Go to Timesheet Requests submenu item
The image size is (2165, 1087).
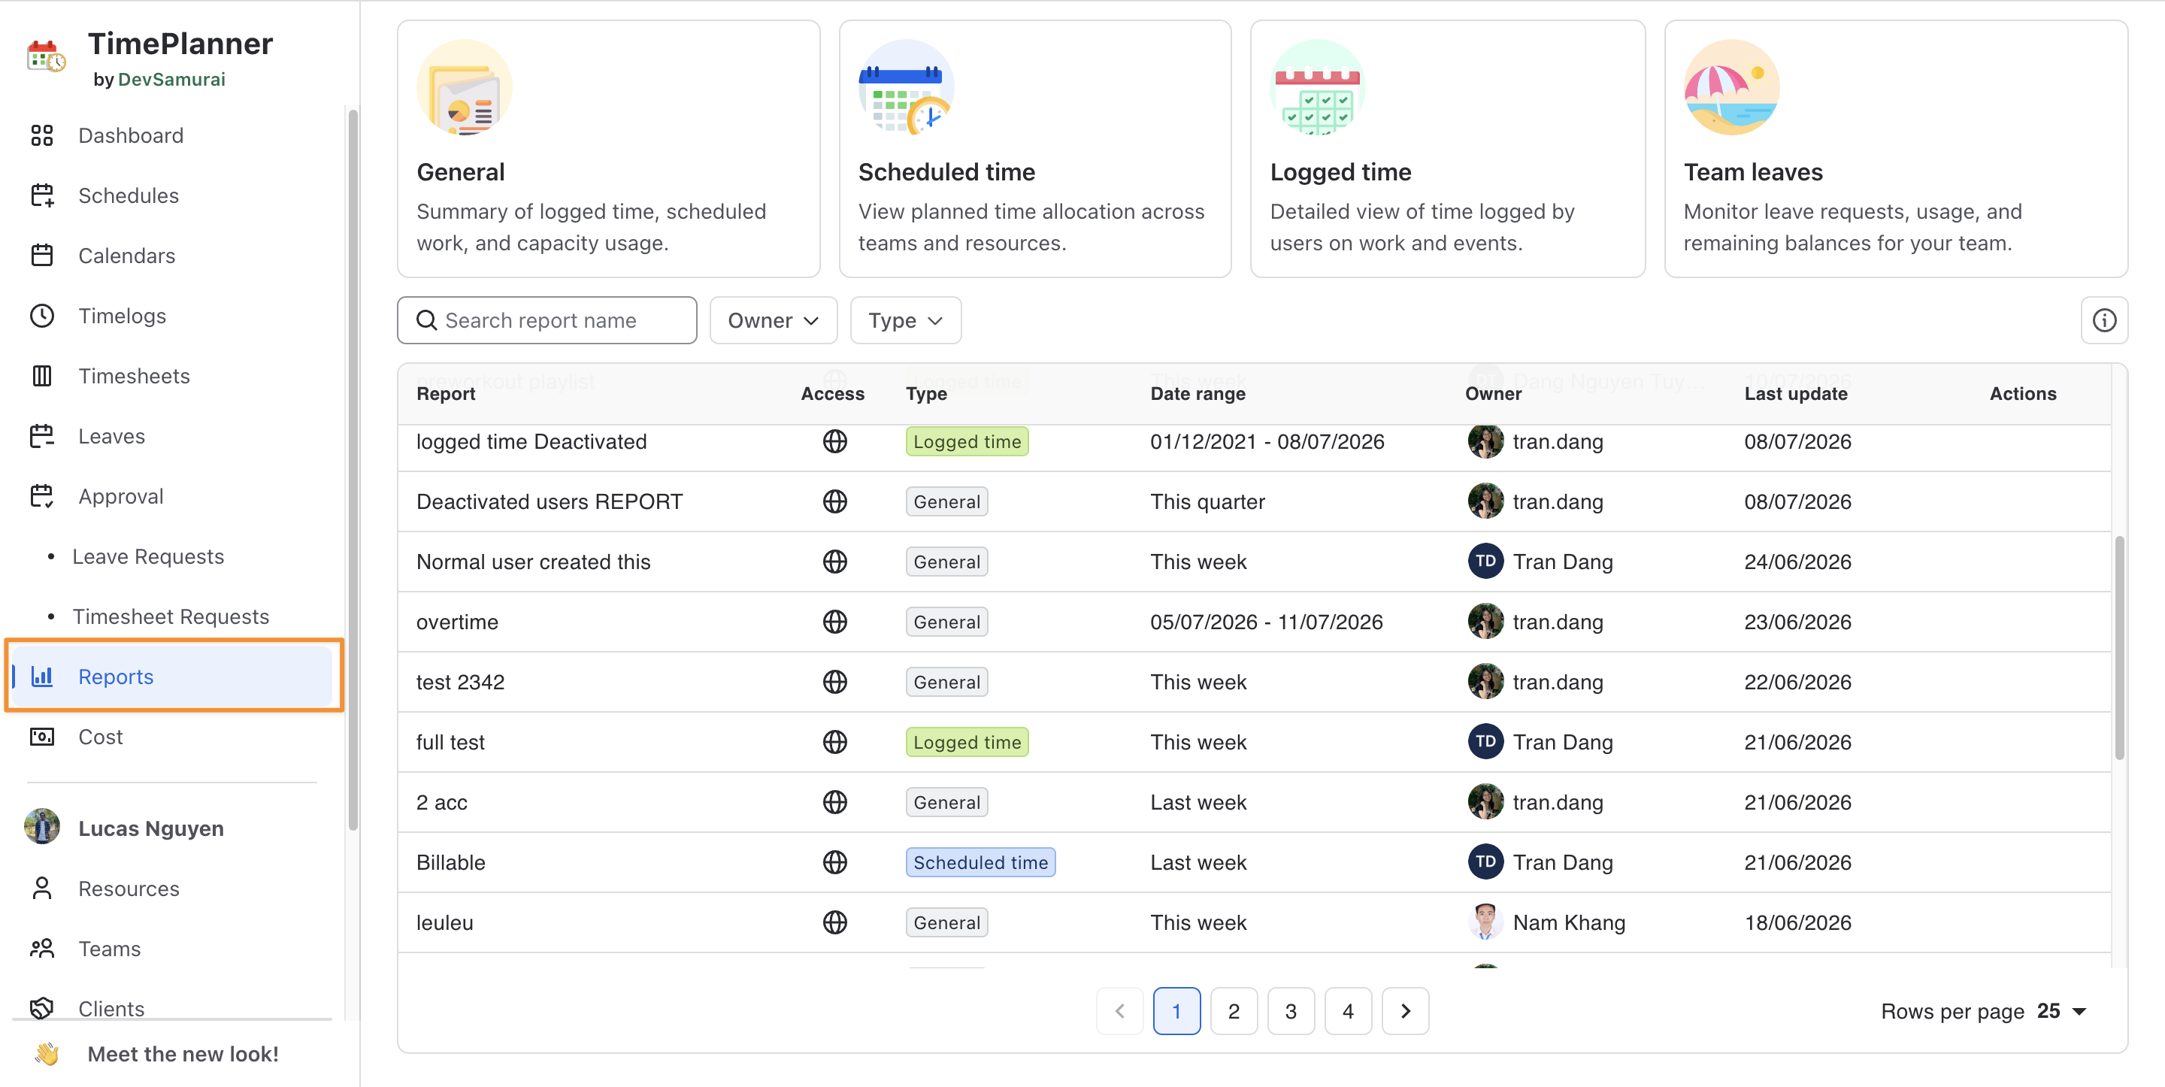point(171,617)
